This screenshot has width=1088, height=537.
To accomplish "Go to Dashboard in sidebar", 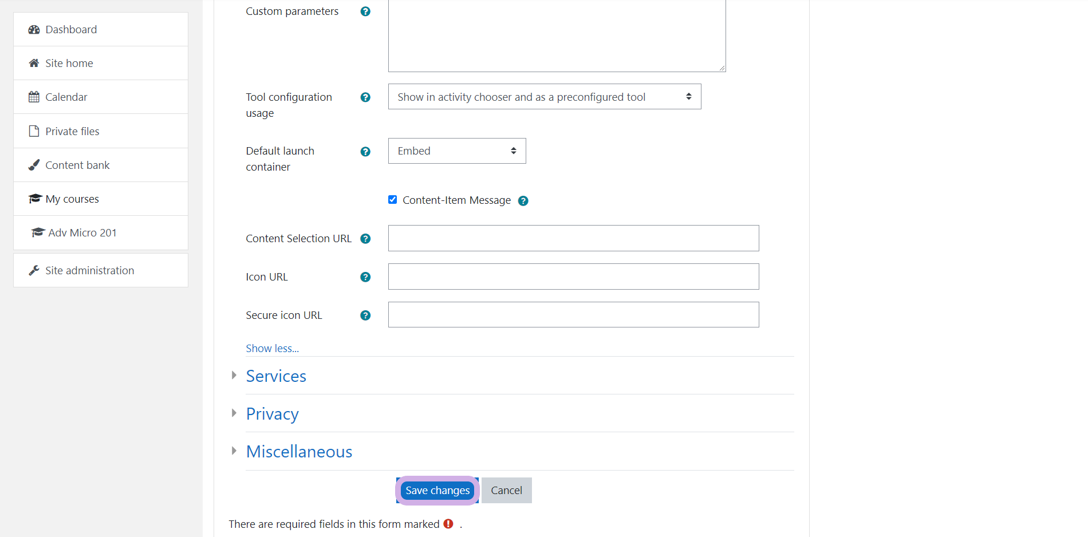I will (71, 29).
